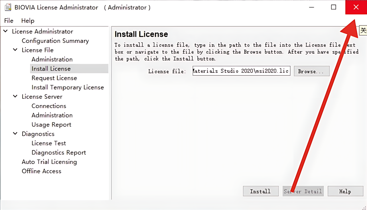Screen dimensions: 367x210
Task: Select Request License in the tree
Action: pos(54,78)
